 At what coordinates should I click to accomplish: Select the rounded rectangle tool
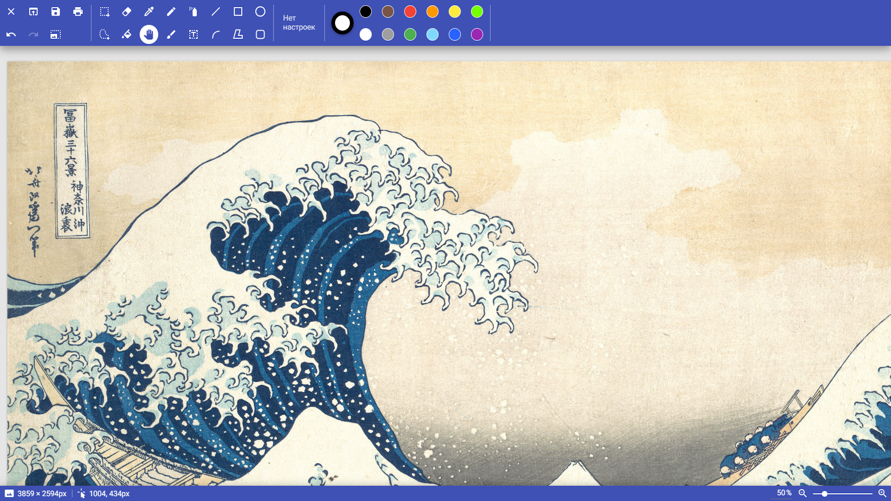pos(260,34)
